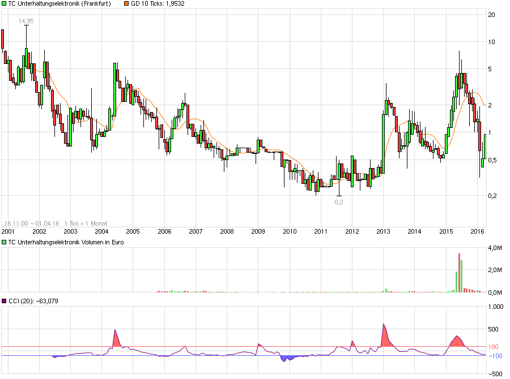Click the price axis value 10
This screenshot has width=510, height=379.
coord(491,42)
